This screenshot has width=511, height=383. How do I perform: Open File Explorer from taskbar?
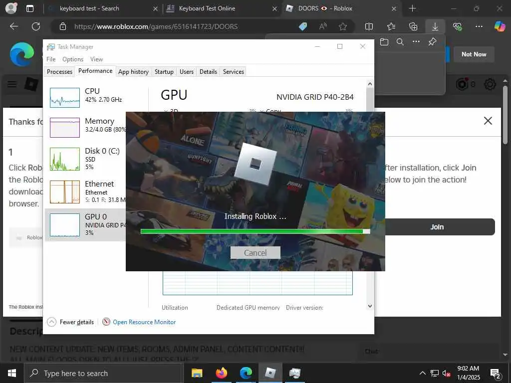coord(197,373)
